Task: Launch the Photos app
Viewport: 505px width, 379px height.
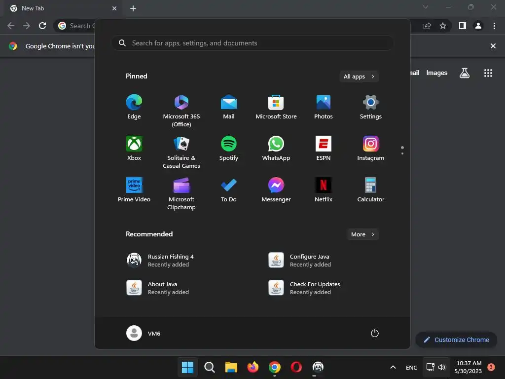Action: 324,107
